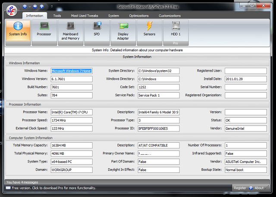Click the Install Date field 2011.01.29

point(246,79)
